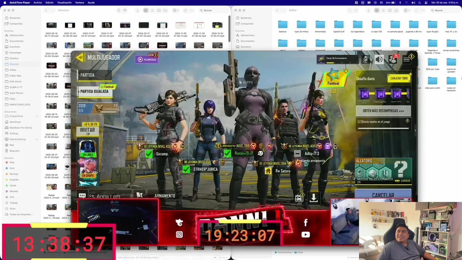This screenshot has height=260, width=462.
Task: Open the purple Recompensas video button
Action: pos(147,59)
